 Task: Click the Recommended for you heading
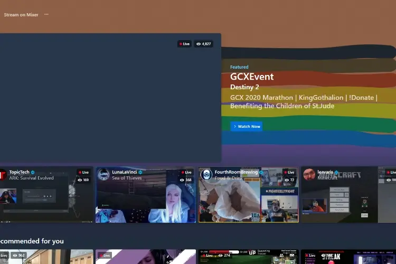click(x=32, y=241)
